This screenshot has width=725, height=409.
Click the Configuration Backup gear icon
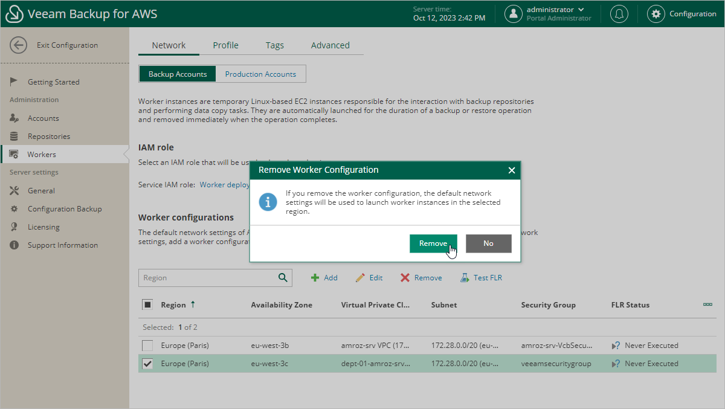click(x=14, y=209)
